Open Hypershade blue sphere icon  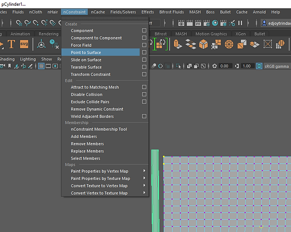(x=215, y=23)
